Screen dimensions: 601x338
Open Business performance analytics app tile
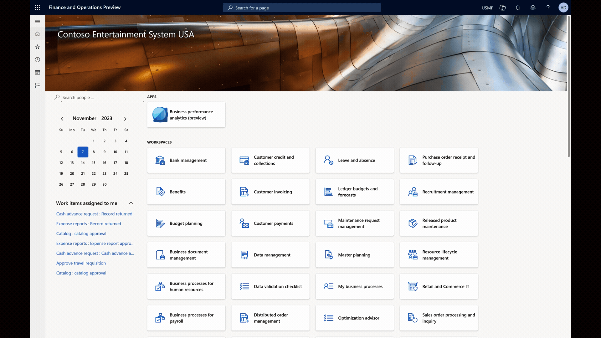click(x=186, y=115)
